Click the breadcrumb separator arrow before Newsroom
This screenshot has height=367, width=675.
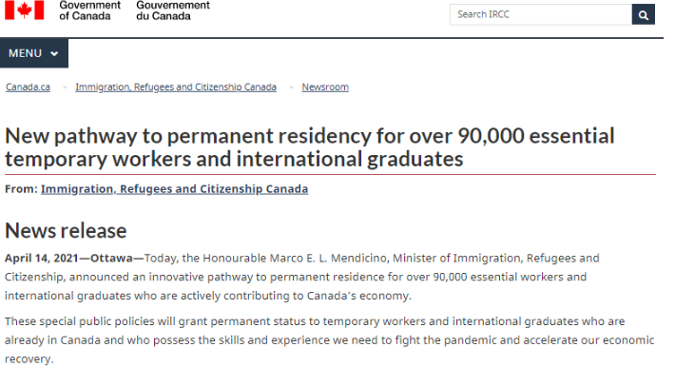pos(292,87)
